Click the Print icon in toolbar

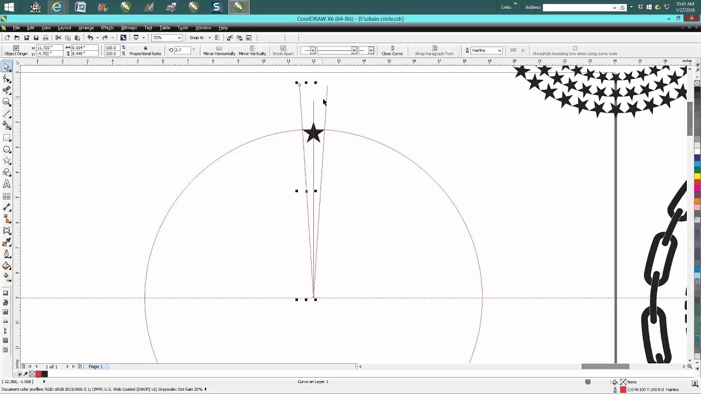click(x=45, y=38)
